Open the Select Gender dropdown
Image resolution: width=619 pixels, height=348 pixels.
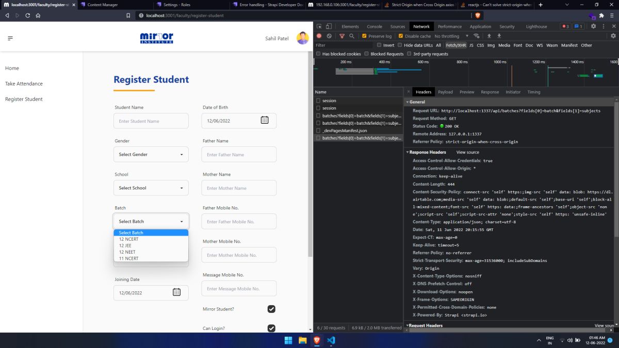[x=151, y=154]
